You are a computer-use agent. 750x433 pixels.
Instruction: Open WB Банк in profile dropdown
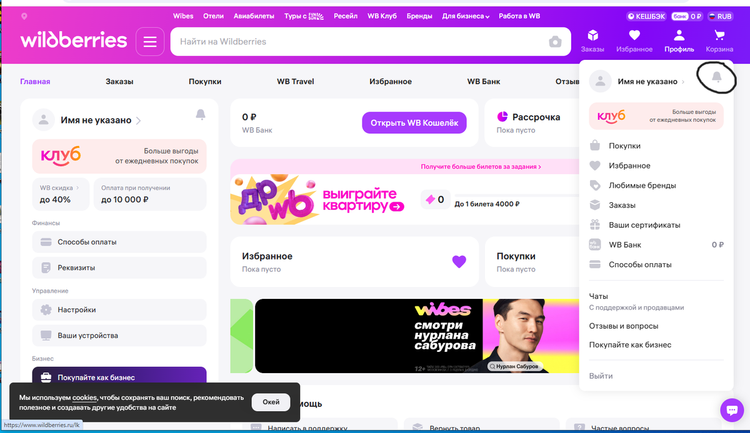tap(656, 245)
